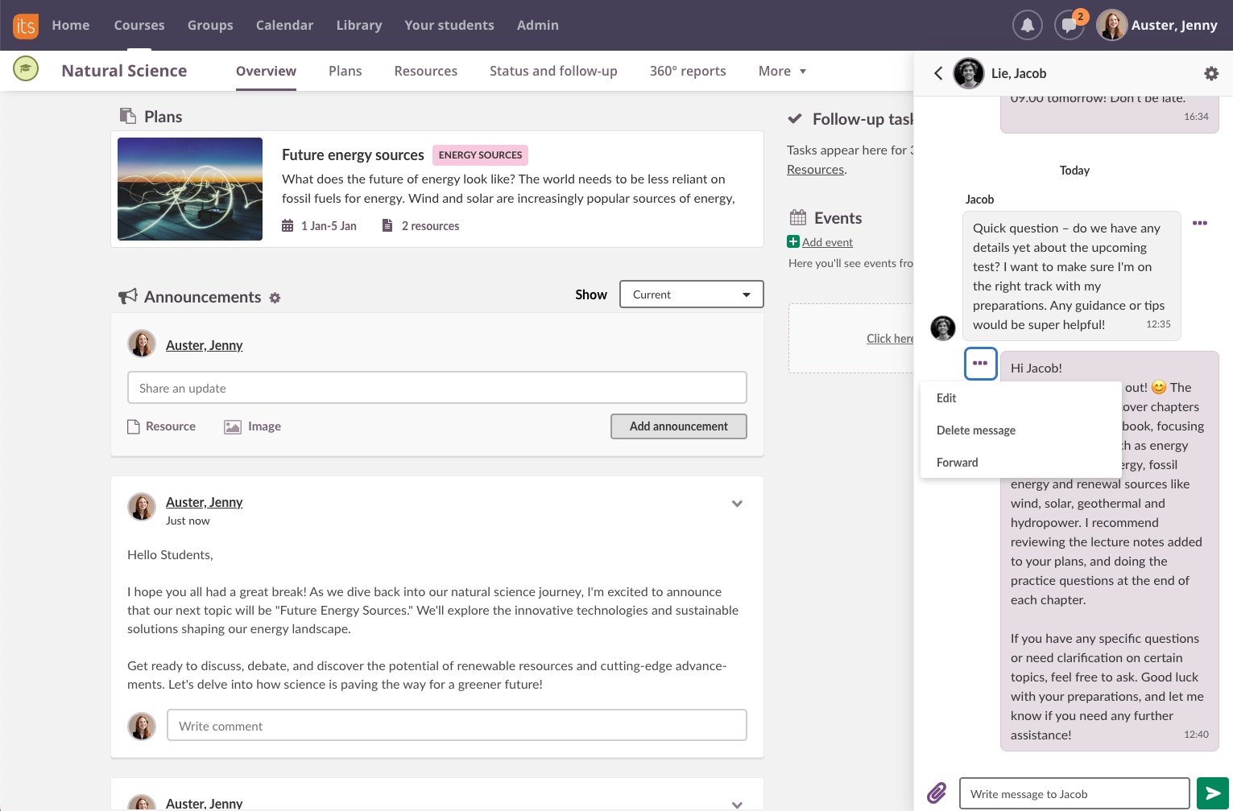Open options for Jacob's message
This screenshot has width=1233, height=811.
coord(1199,223)
